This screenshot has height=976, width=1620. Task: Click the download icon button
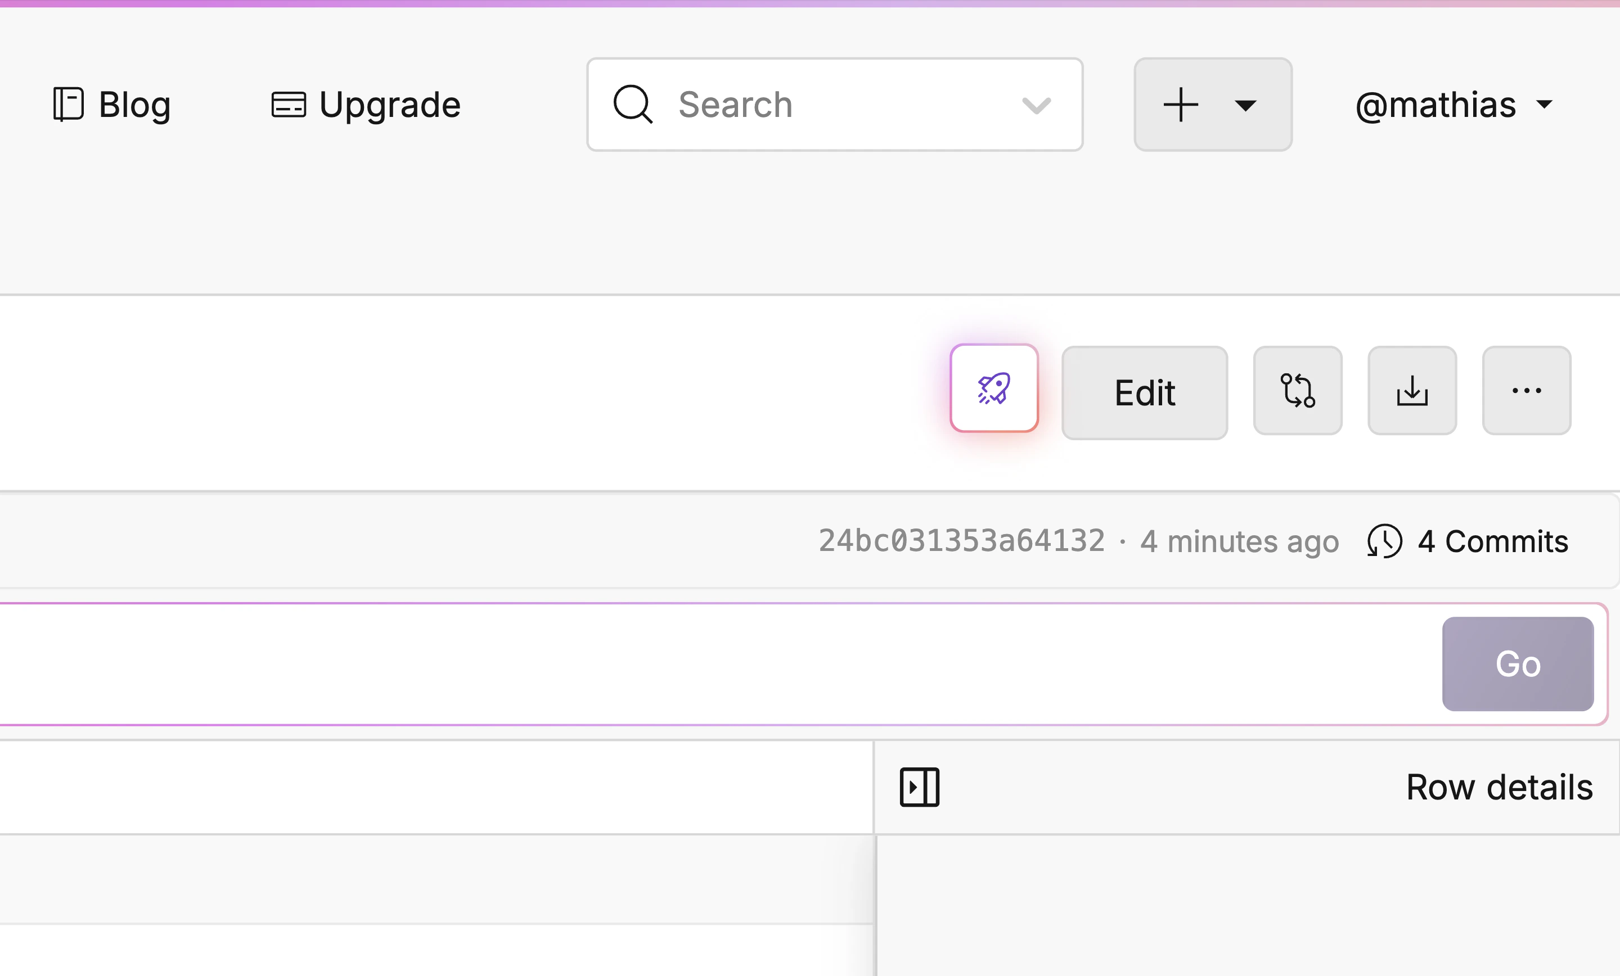point(1411,391)
